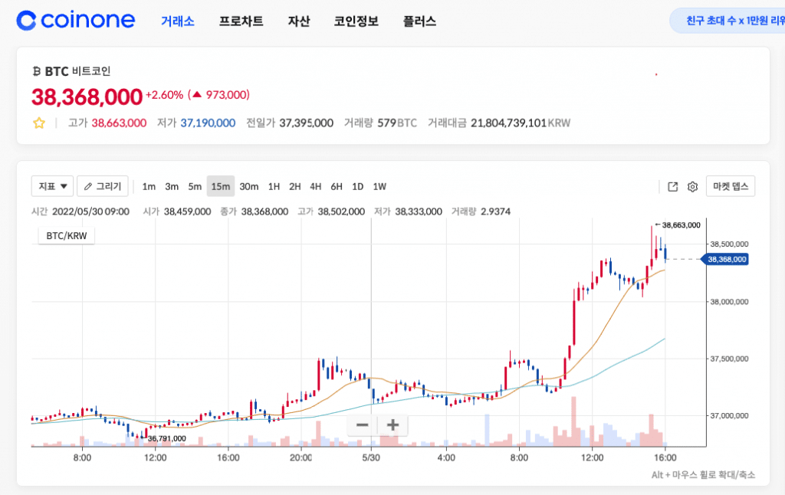The height and width of the screenshot is (495, 785).
Task: Click the 친구 초대 invite banner
Action: pos(728,21)
